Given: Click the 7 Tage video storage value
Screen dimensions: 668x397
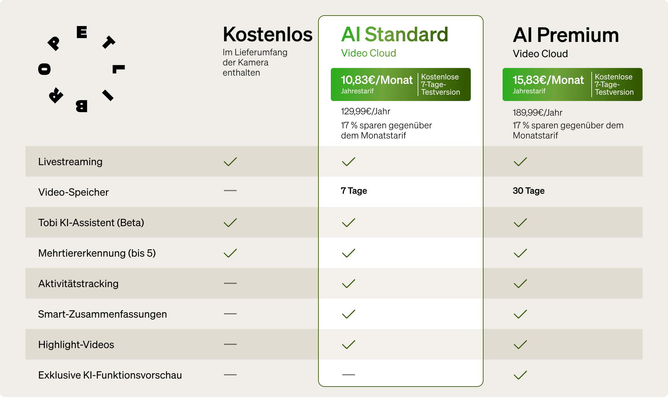Looking at the screenshot, I should click(354, 191).
